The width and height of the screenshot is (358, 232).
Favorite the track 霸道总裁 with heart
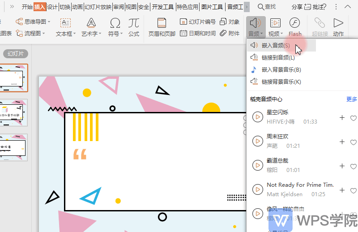click(x=353, y=167)
